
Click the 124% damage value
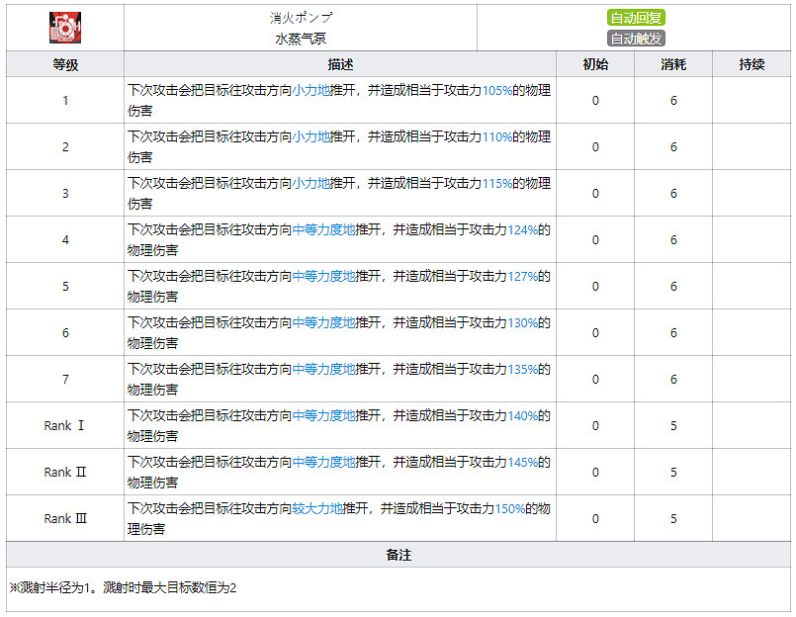[x=522, y=229]
